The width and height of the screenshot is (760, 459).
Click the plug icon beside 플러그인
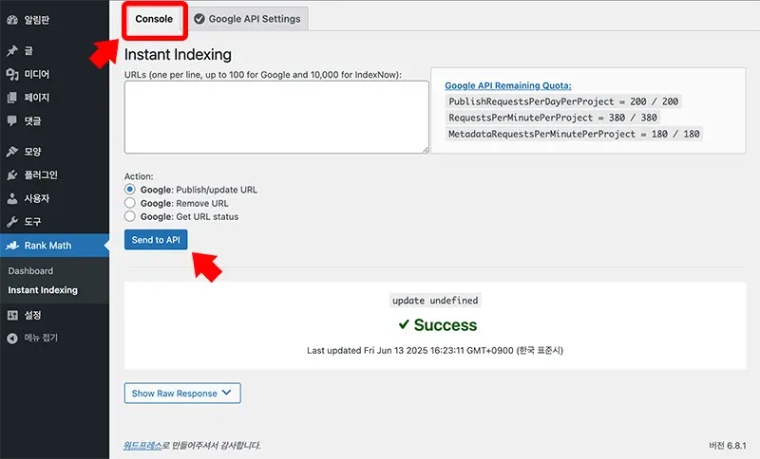[12, 174]
